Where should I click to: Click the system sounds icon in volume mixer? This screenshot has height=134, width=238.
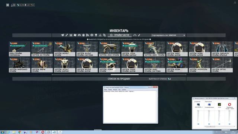pyautogui.click(x=209, y=105)
